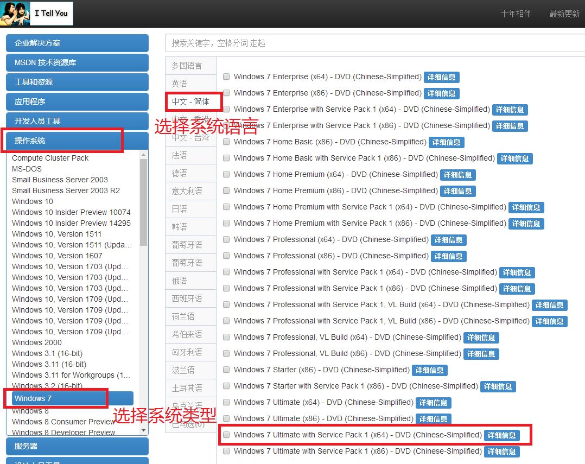Image resolution: width=585 pixels, height=464 pixels.
Task: Select Windows 10, Version 1607 entry
Action: pyautogui.click(x=57, y=256)
